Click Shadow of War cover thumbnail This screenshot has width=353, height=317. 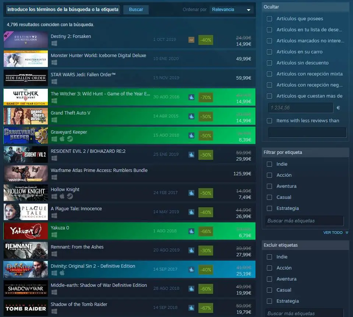pyautogui.click(x=26, y=288)
